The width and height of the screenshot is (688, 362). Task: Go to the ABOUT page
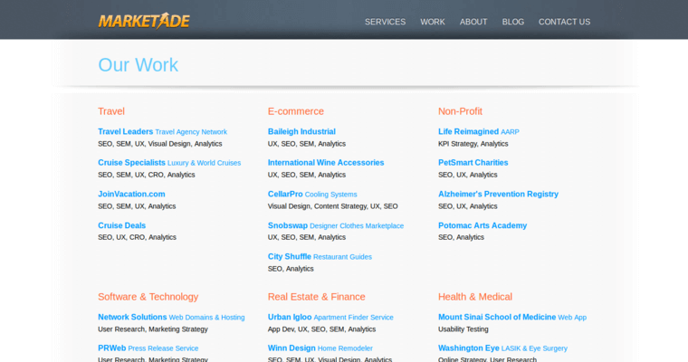473,22
